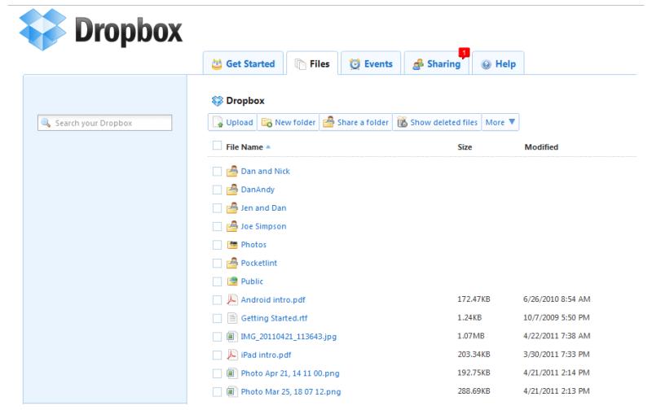The width and height of the screenshot is (652, 410).
Task: Open the Pocketlint folder link
Action: [259, 263]
